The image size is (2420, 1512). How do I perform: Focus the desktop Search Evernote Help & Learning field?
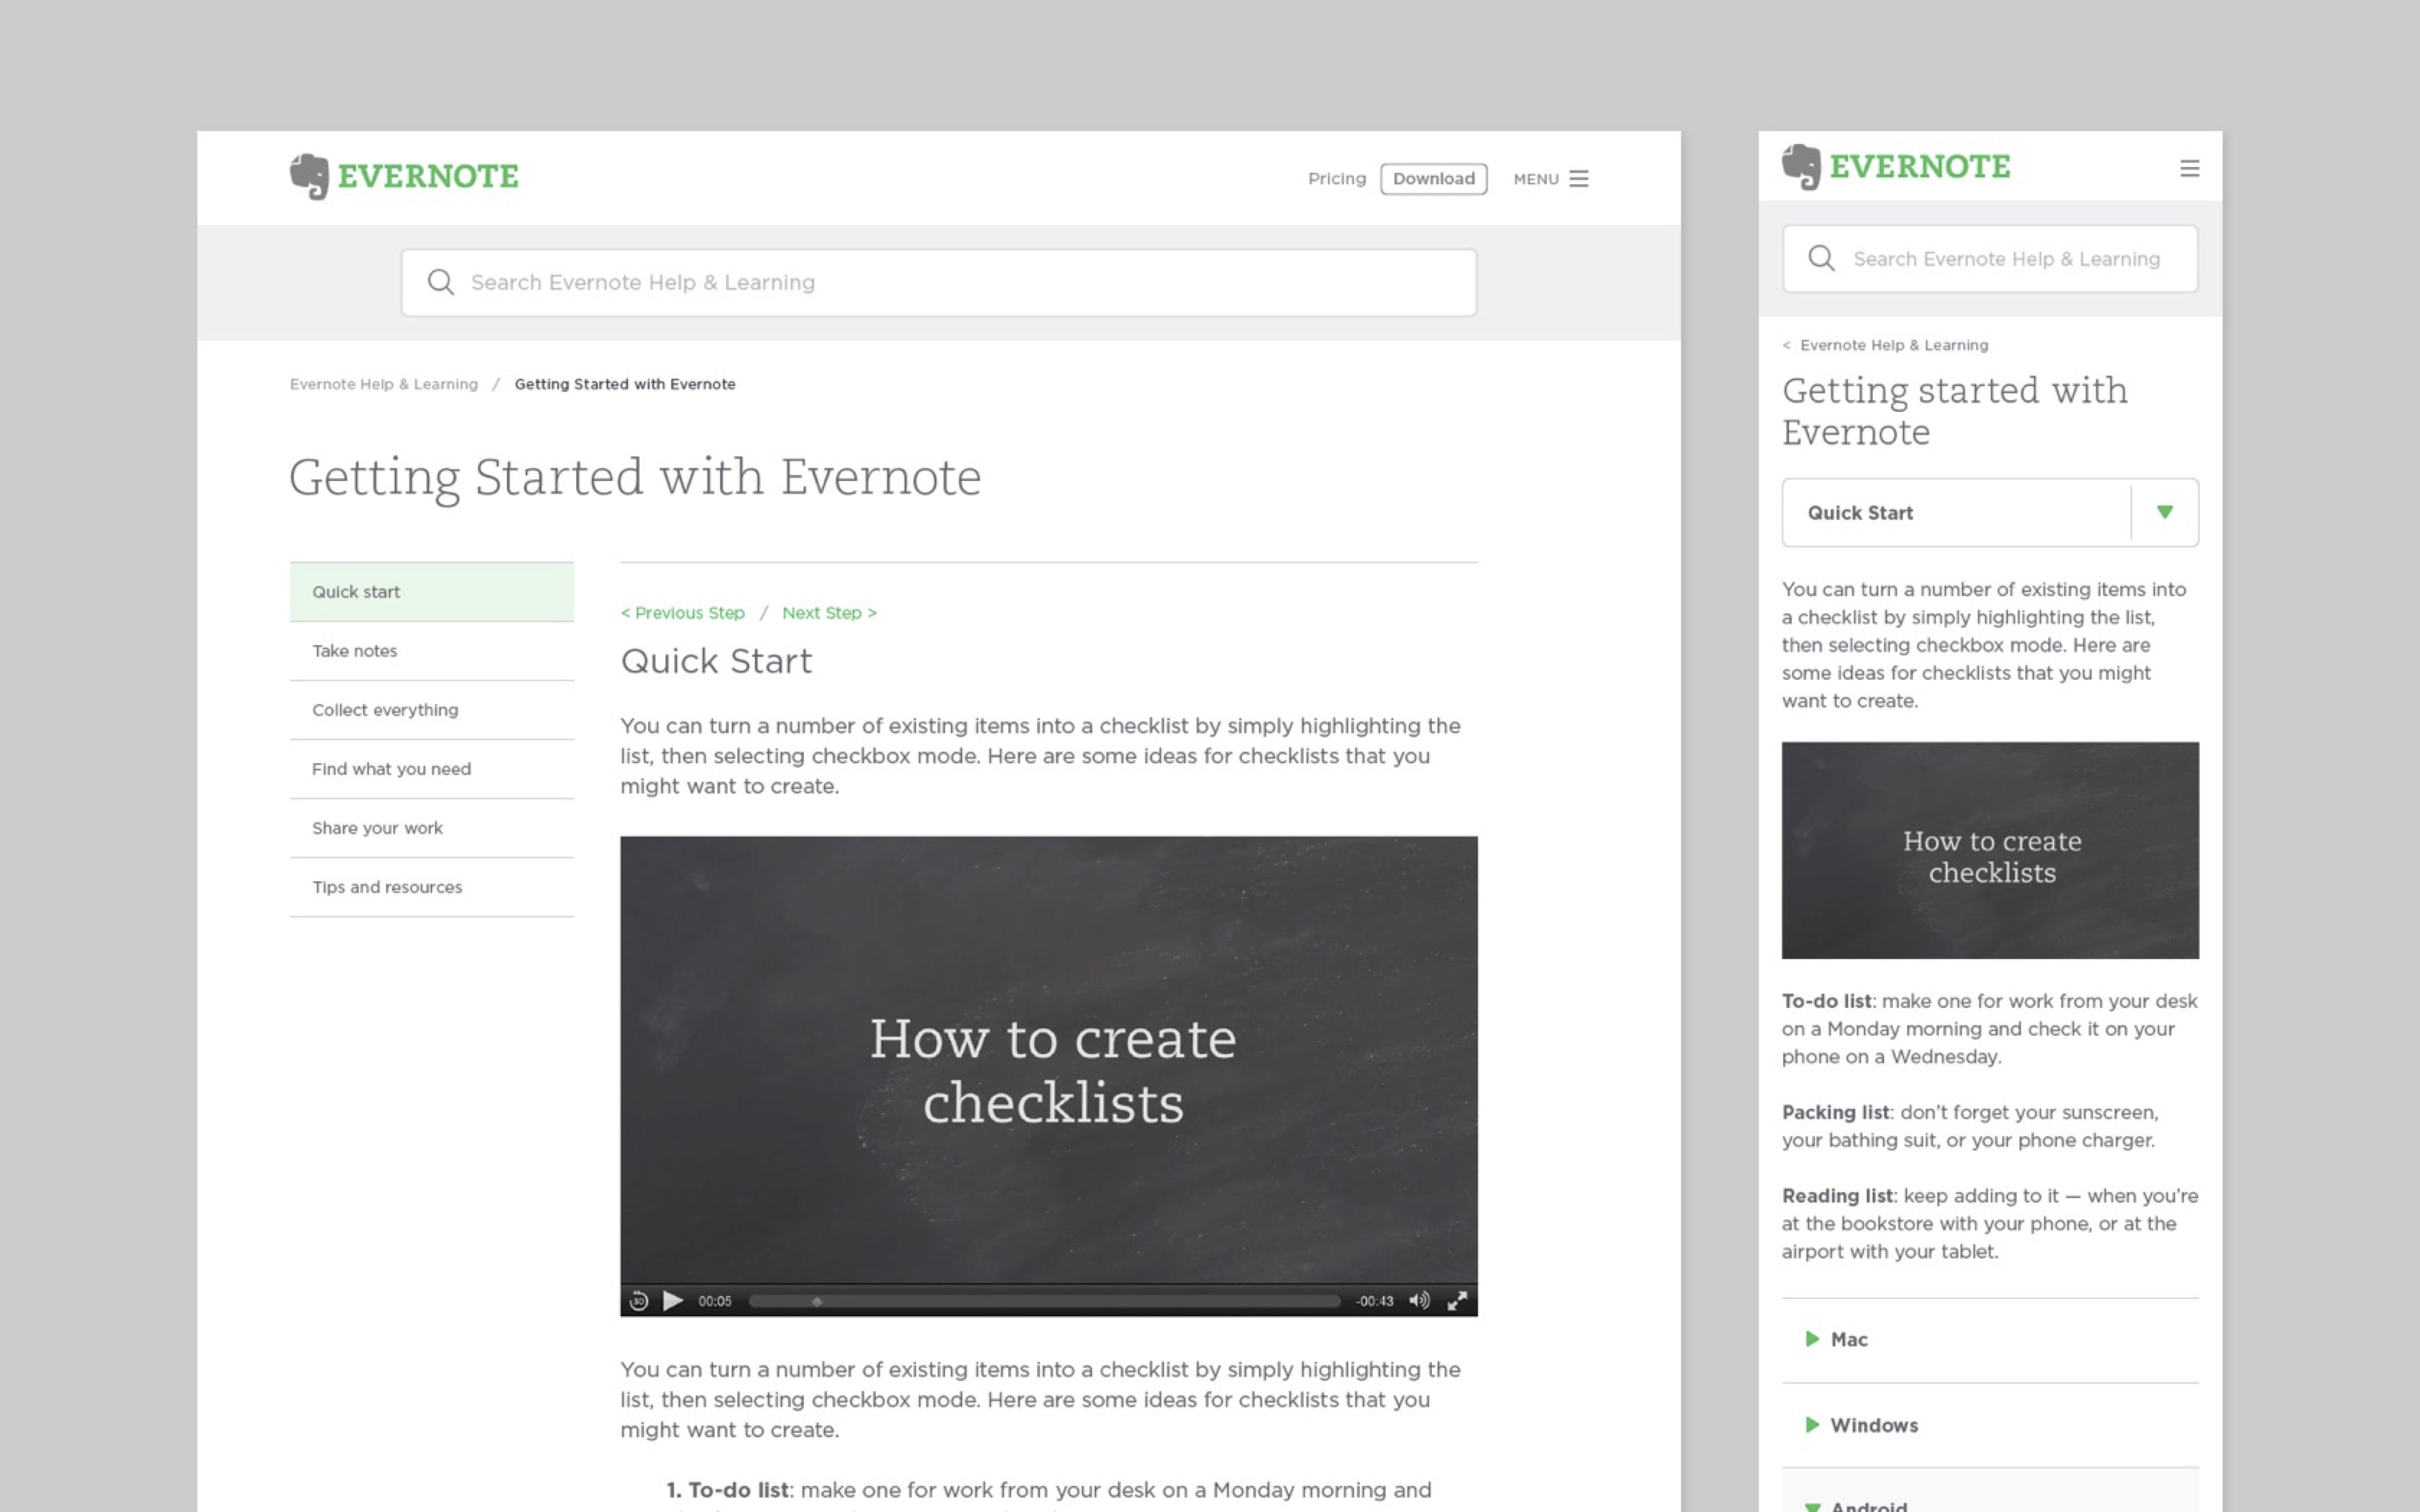pyautogui.click(x=938, y=283)
